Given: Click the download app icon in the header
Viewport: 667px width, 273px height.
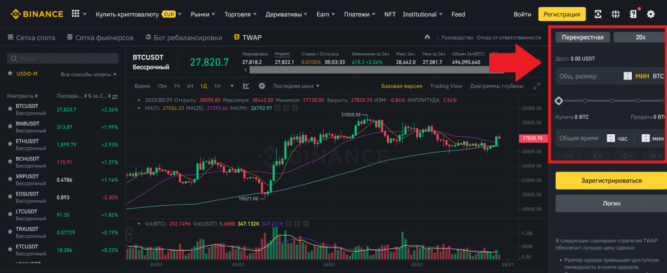Looking at the screenshot, I should point(632,14).
